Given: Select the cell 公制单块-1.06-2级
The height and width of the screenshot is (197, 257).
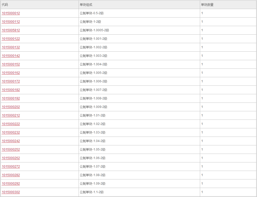Looking at the screenshot, I should click(x=139, y=158).
